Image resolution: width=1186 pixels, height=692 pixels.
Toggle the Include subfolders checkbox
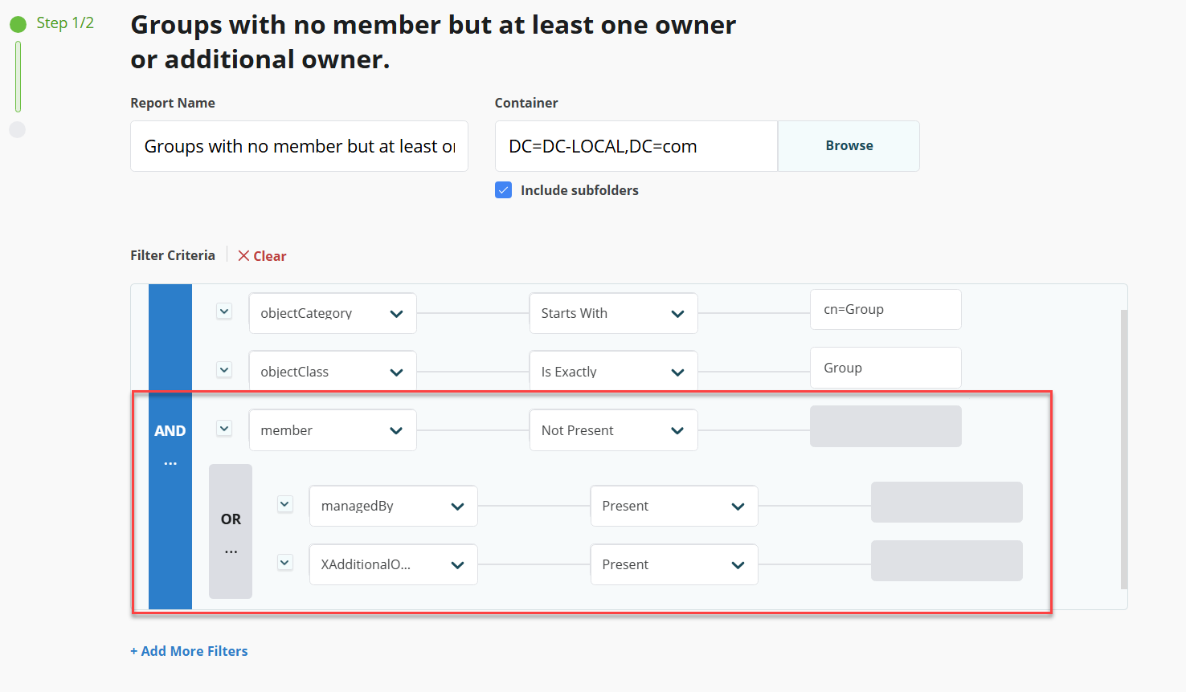pyautogui.click(x=504, y=190)
